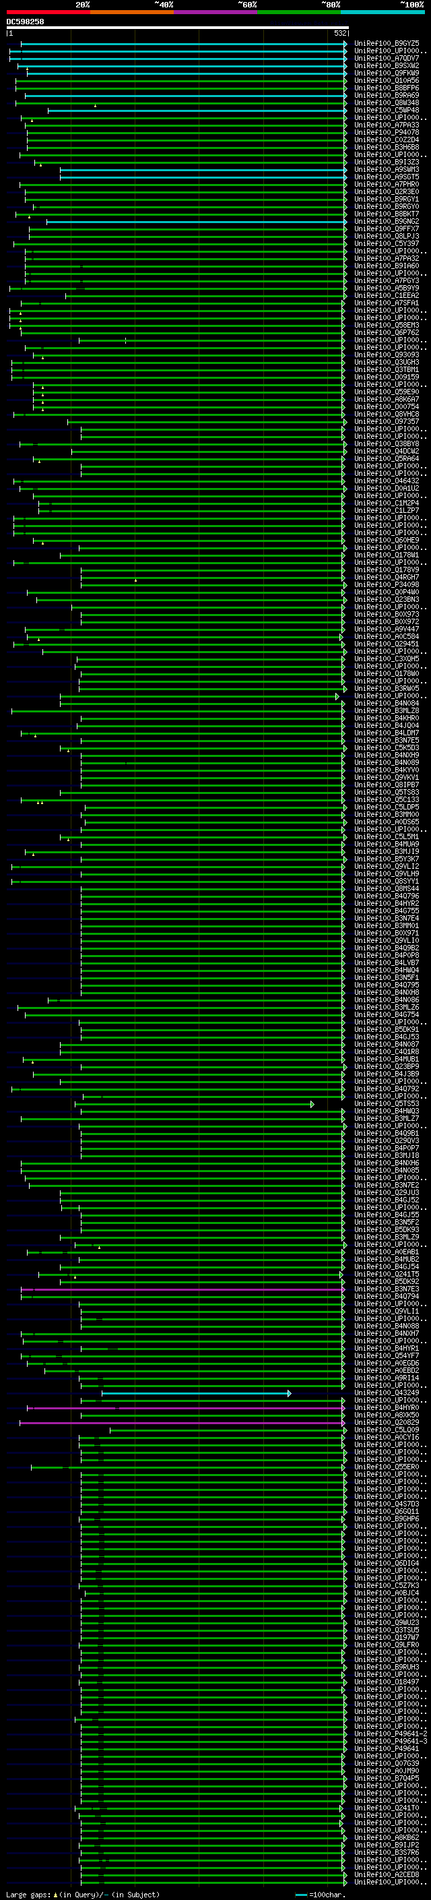Select the UniRef100_P94078 label
The image size is (431, 1900).
click(387, 133)
